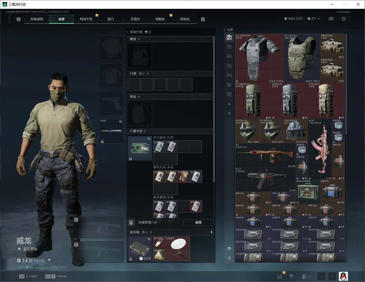
Task: Open the mail envelope icon
Action: click(x=331, y=19)
